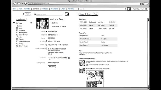
Task: Click the contacts search magnifier button
Action: 67,14
